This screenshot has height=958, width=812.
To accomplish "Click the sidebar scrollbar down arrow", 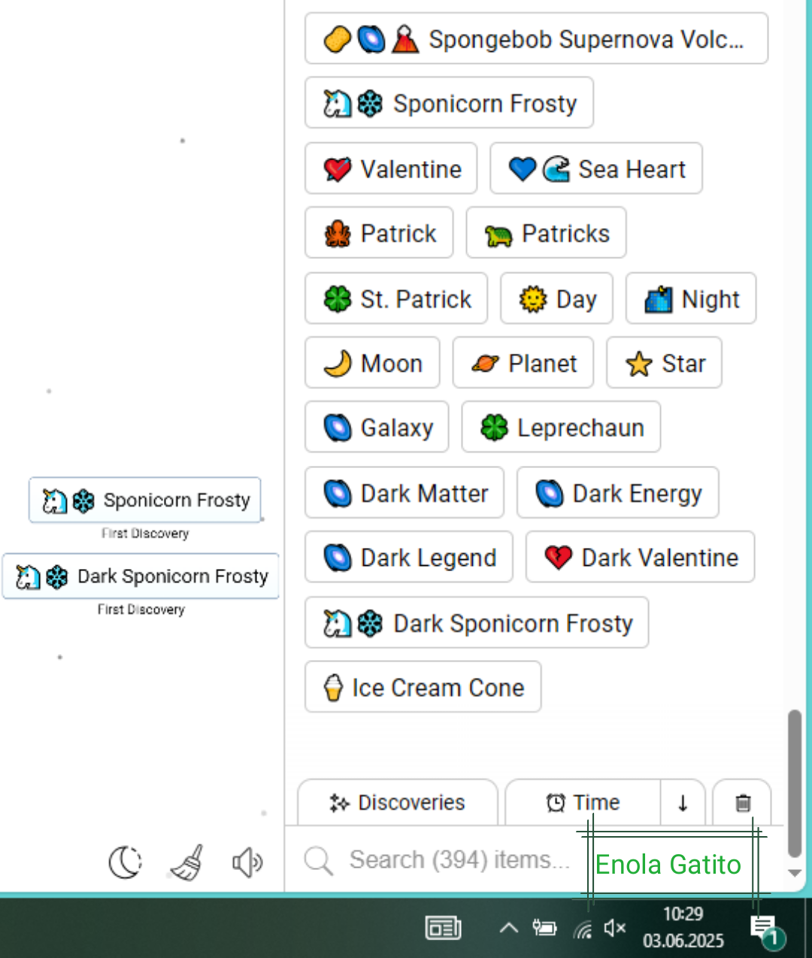I will click(x=794, y=873).
